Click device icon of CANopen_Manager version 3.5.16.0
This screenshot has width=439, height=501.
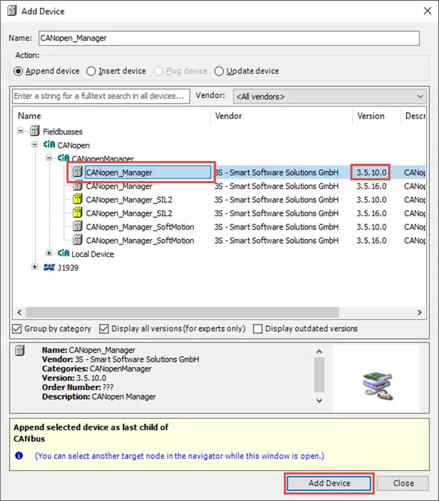[x=77, y=185]
